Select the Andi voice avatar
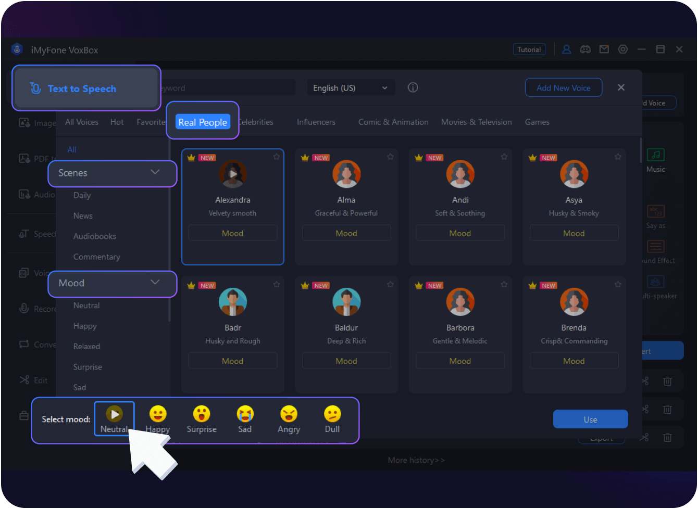This screenshot has width=698, height=509. tap(460, 174)
